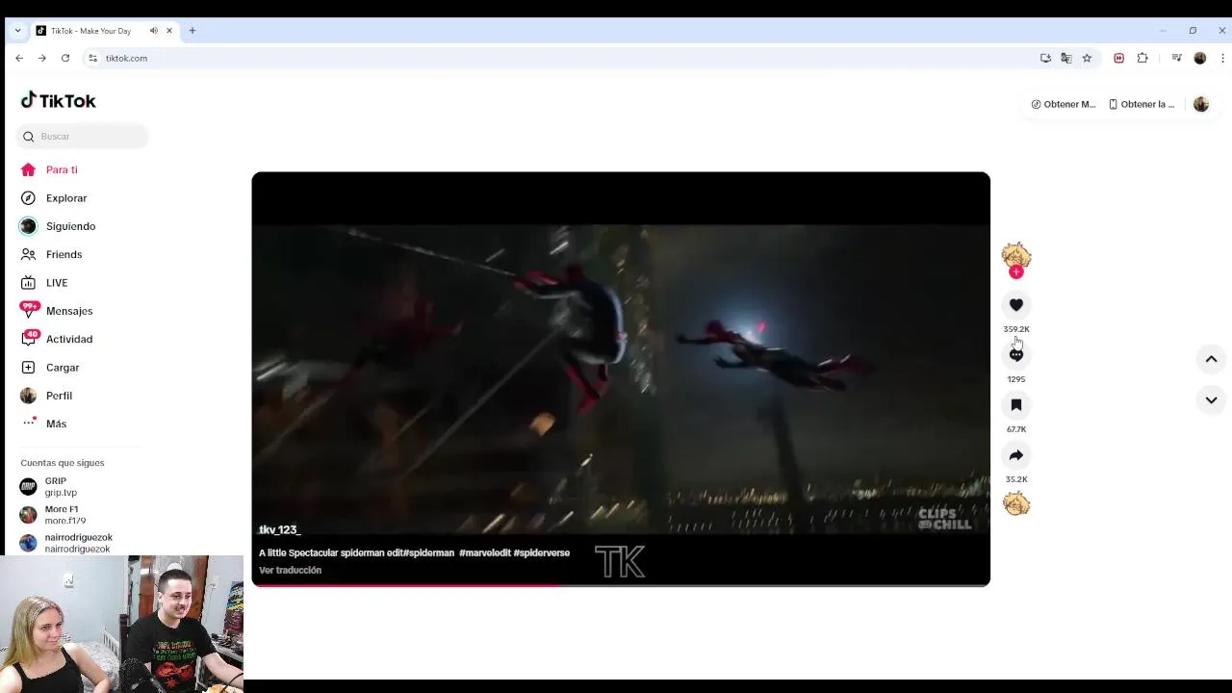Open the Extensions puzzle icon
1232x693 pixels.
[1142, 59]
